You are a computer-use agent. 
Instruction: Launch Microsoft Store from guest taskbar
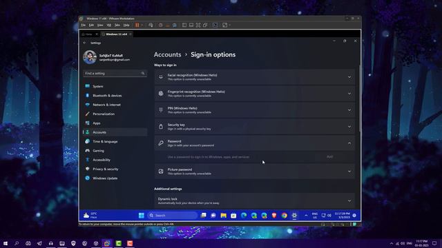coord(233,216)
